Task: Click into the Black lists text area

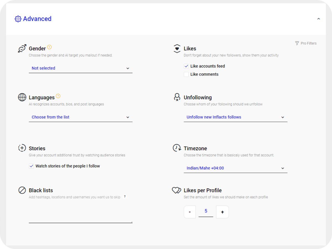Action: pyautogui.click(x=81, y=212)
